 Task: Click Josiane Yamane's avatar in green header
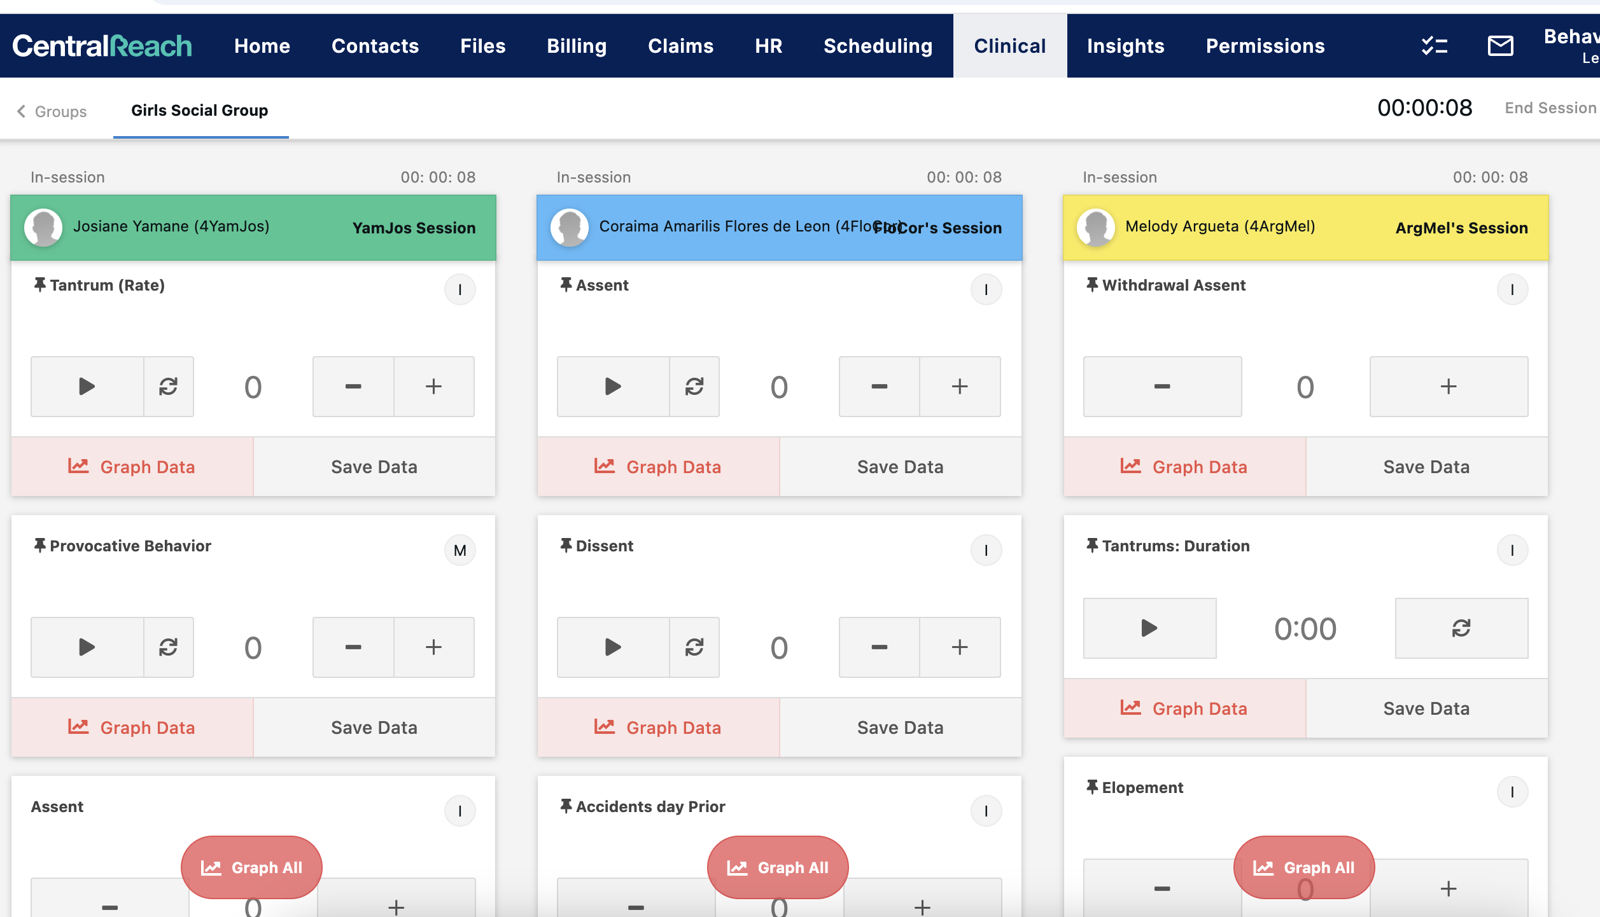click(x=43, y=227)
